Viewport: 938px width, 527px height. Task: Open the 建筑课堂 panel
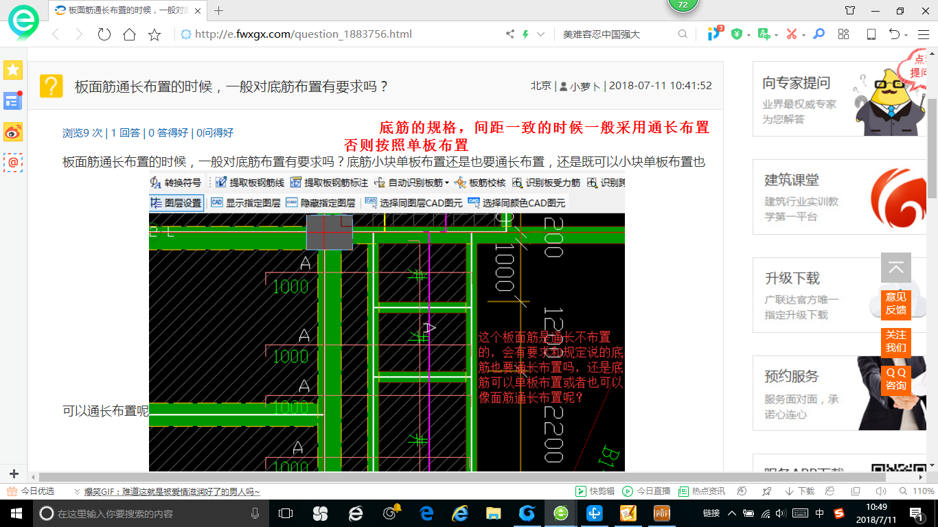838,197
